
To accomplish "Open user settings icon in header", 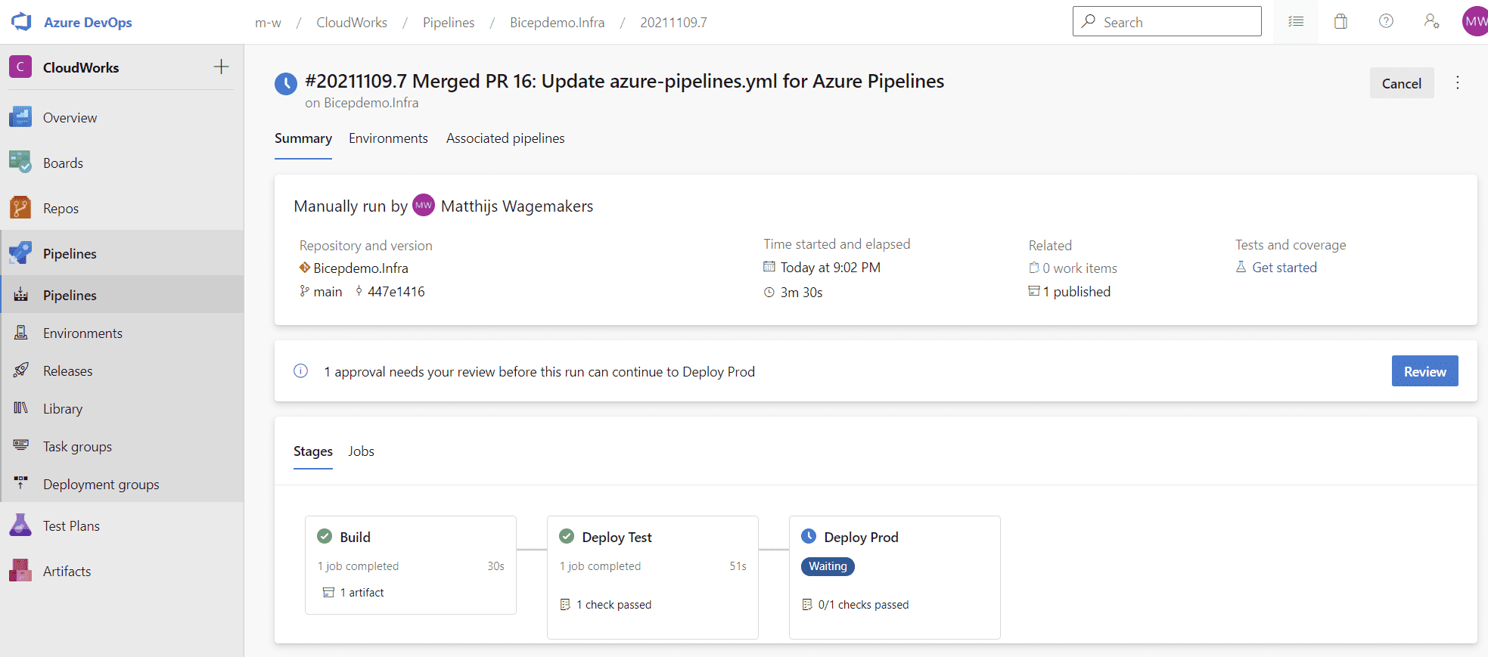I will tap(1431, 21).
